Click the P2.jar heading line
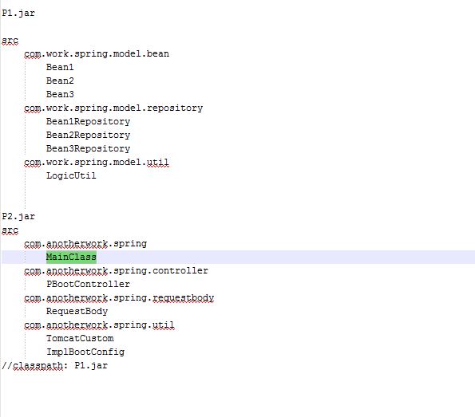This screenshot has height=417, width=475. [x=18, y=217]
